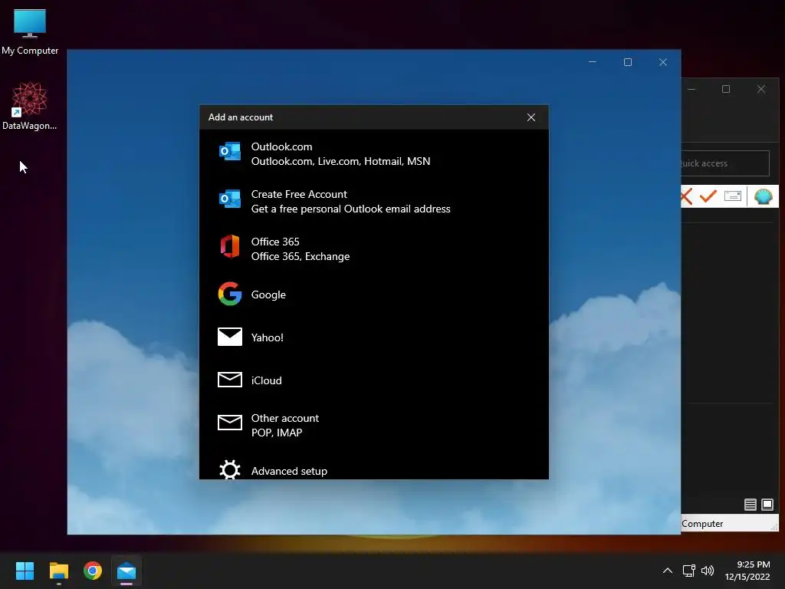Click the Outlook.com logo icon
Viewport: 785px width, 589px height.
tap(230, 151)
